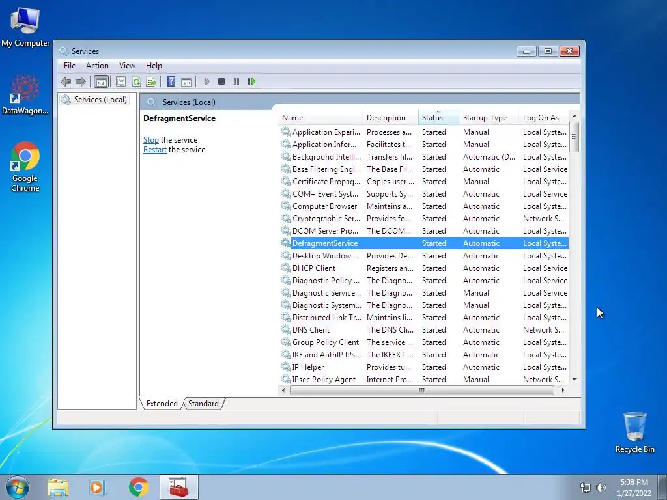Click the Restart the service link
The width and height of the screenshot is (667, 500).
[x=155, y=150]
